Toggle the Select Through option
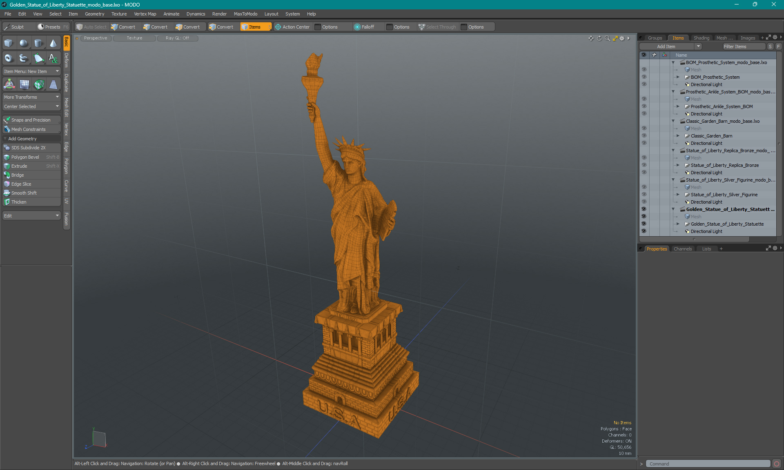784x470 pixels. [437, 27]
